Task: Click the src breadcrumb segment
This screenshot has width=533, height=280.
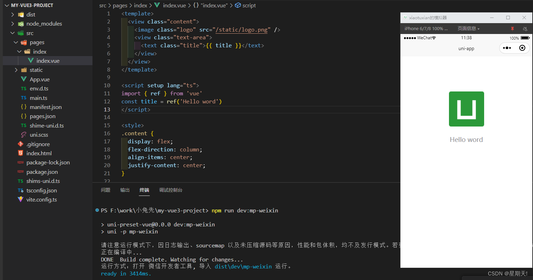Action: tap(103, 5)
